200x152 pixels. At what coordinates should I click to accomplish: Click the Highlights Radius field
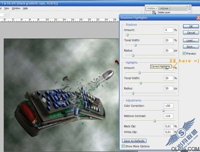(x=168, y=88)
